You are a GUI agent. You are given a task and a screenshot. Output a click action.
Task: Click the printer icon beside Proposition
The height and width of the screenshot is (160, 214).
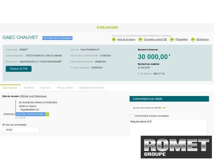click(x=172, y=40)
